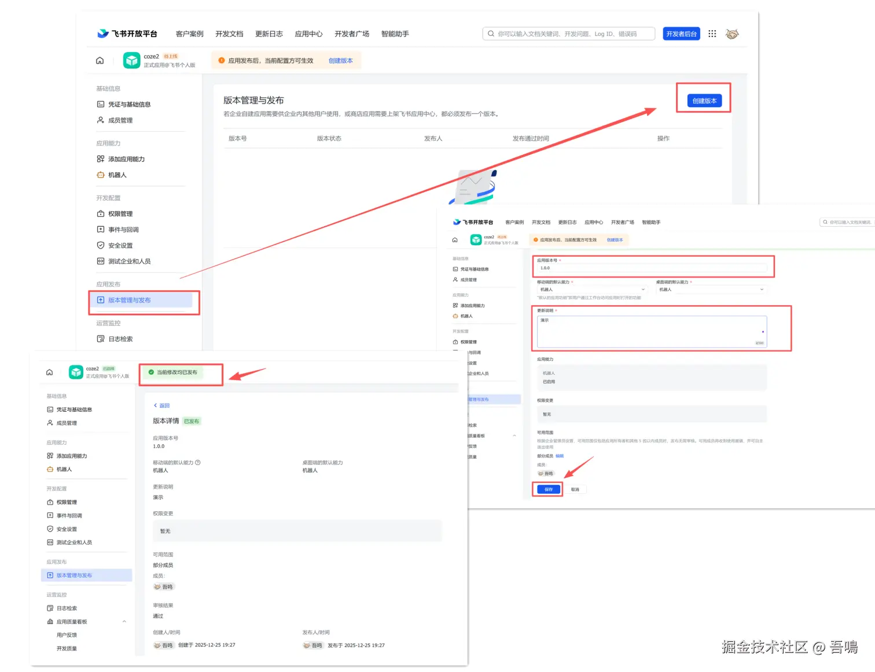Collapse the 质量看板 chevron in the create version form sidebar
Screen dimensions: 875x672
(x=514, y=435)
